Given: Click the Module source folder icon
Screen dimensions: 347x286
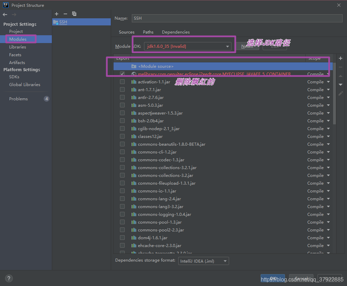Looking at the screenshot, I should pyautogui.click(x=134, y=66).
